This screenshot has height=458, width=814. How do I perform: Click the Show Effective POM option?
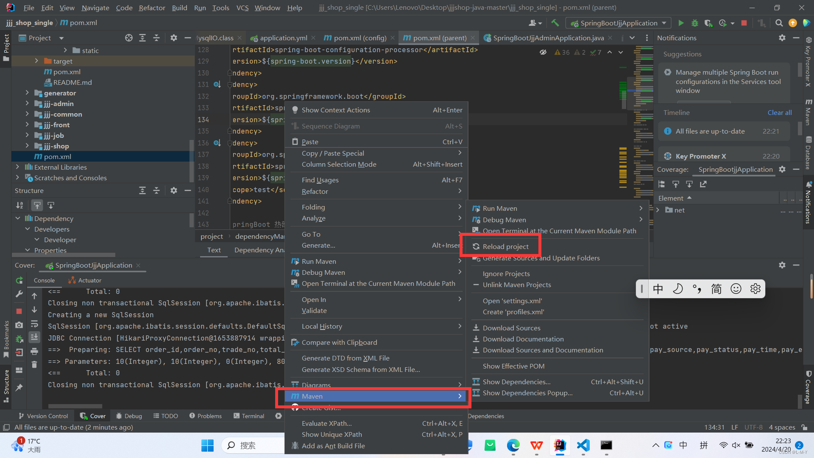pos(514,366)
